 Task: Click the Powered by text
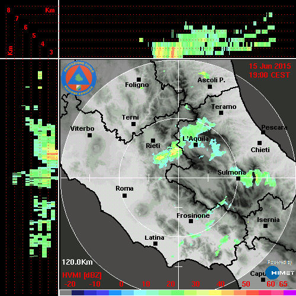coord(280,262)
